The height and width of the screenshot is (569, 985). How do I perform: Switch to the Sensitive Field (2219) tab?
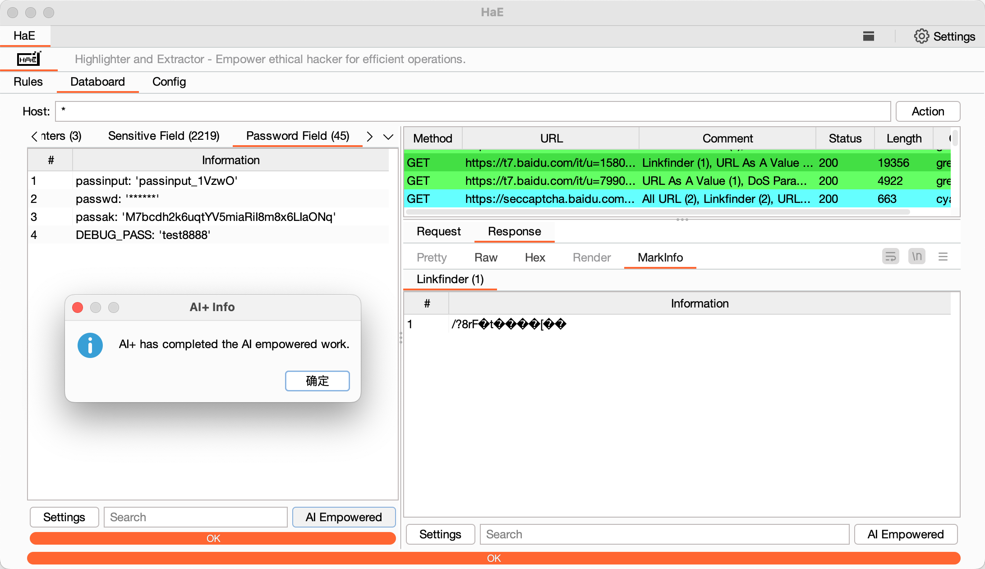coord(163,136)
